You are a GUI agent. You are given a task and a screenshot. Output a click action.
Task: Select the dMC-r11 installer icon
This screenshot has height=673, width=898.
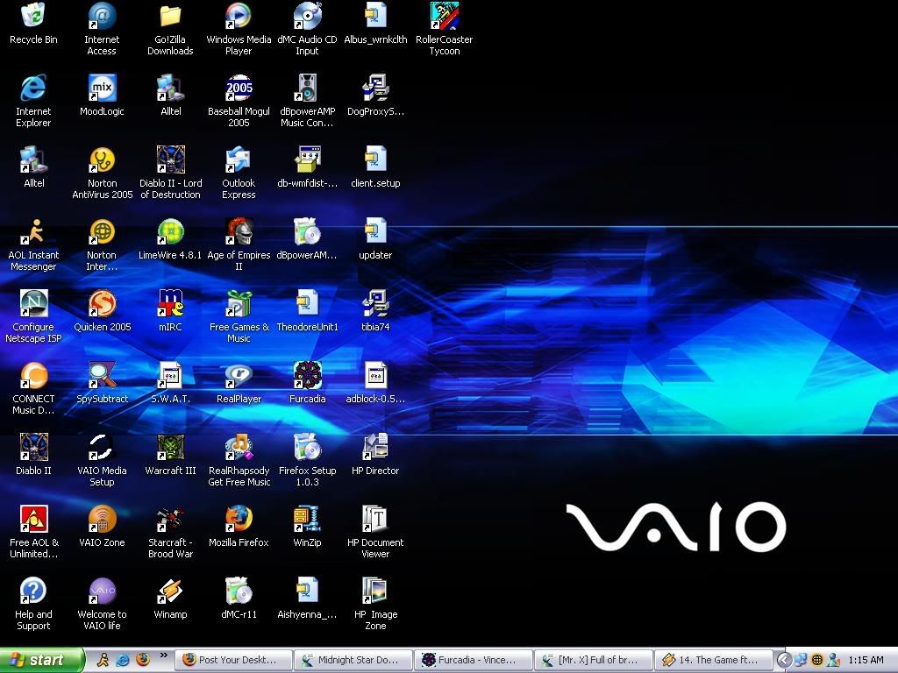pyautogui.click(x=239, y=591)
